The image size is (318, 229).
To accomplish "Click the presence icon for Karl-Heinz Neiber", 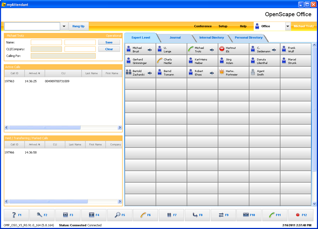I will click(x=191, y=60).
